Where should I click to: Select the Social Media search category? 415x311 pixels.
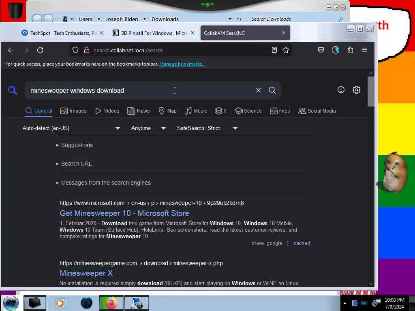coord(317,111)
